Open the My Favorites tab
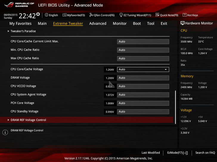 20,23
